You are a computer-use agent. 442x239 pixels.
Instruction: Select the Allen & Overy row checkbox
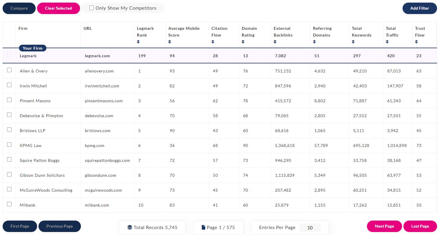(9, 70)
